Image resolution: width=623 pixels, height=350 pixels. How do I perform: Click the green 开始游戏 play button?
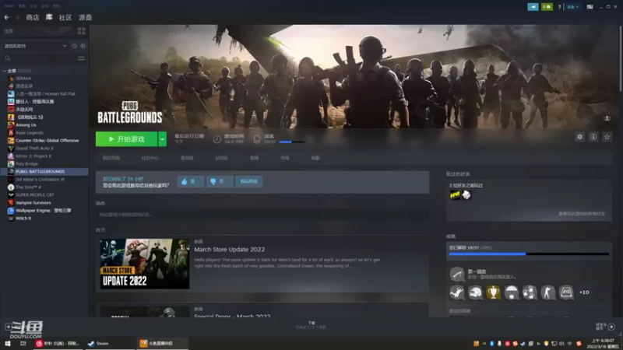126,139
